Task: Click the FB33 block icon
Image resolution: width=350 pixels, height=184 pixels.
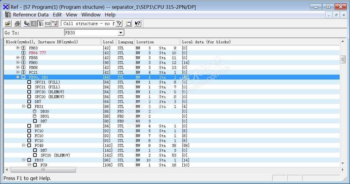Action: point(29,160)
